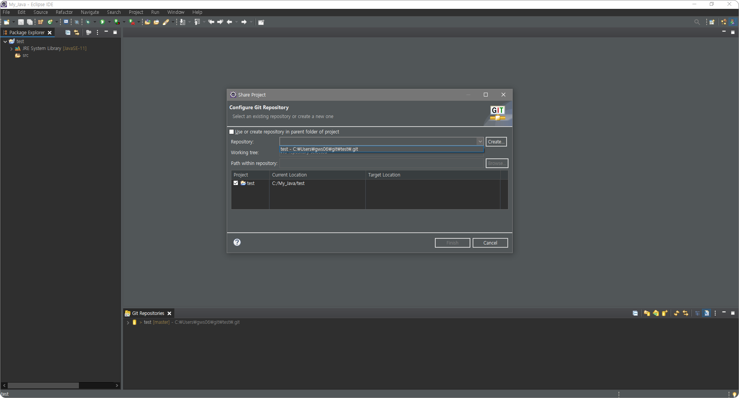Click the Open Task folder icon
Viewport: 739px width, 398px height.
156,22
